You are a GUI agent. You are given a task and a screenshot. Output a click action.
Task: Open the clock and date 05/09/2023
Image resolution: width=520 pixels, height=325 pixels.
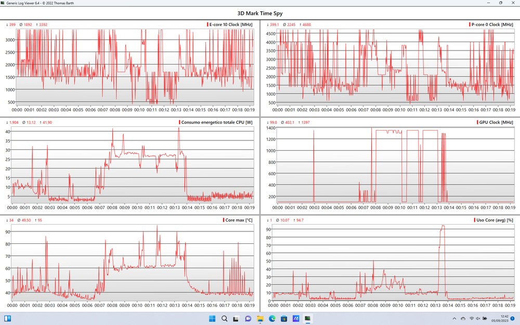pos(500,319)
